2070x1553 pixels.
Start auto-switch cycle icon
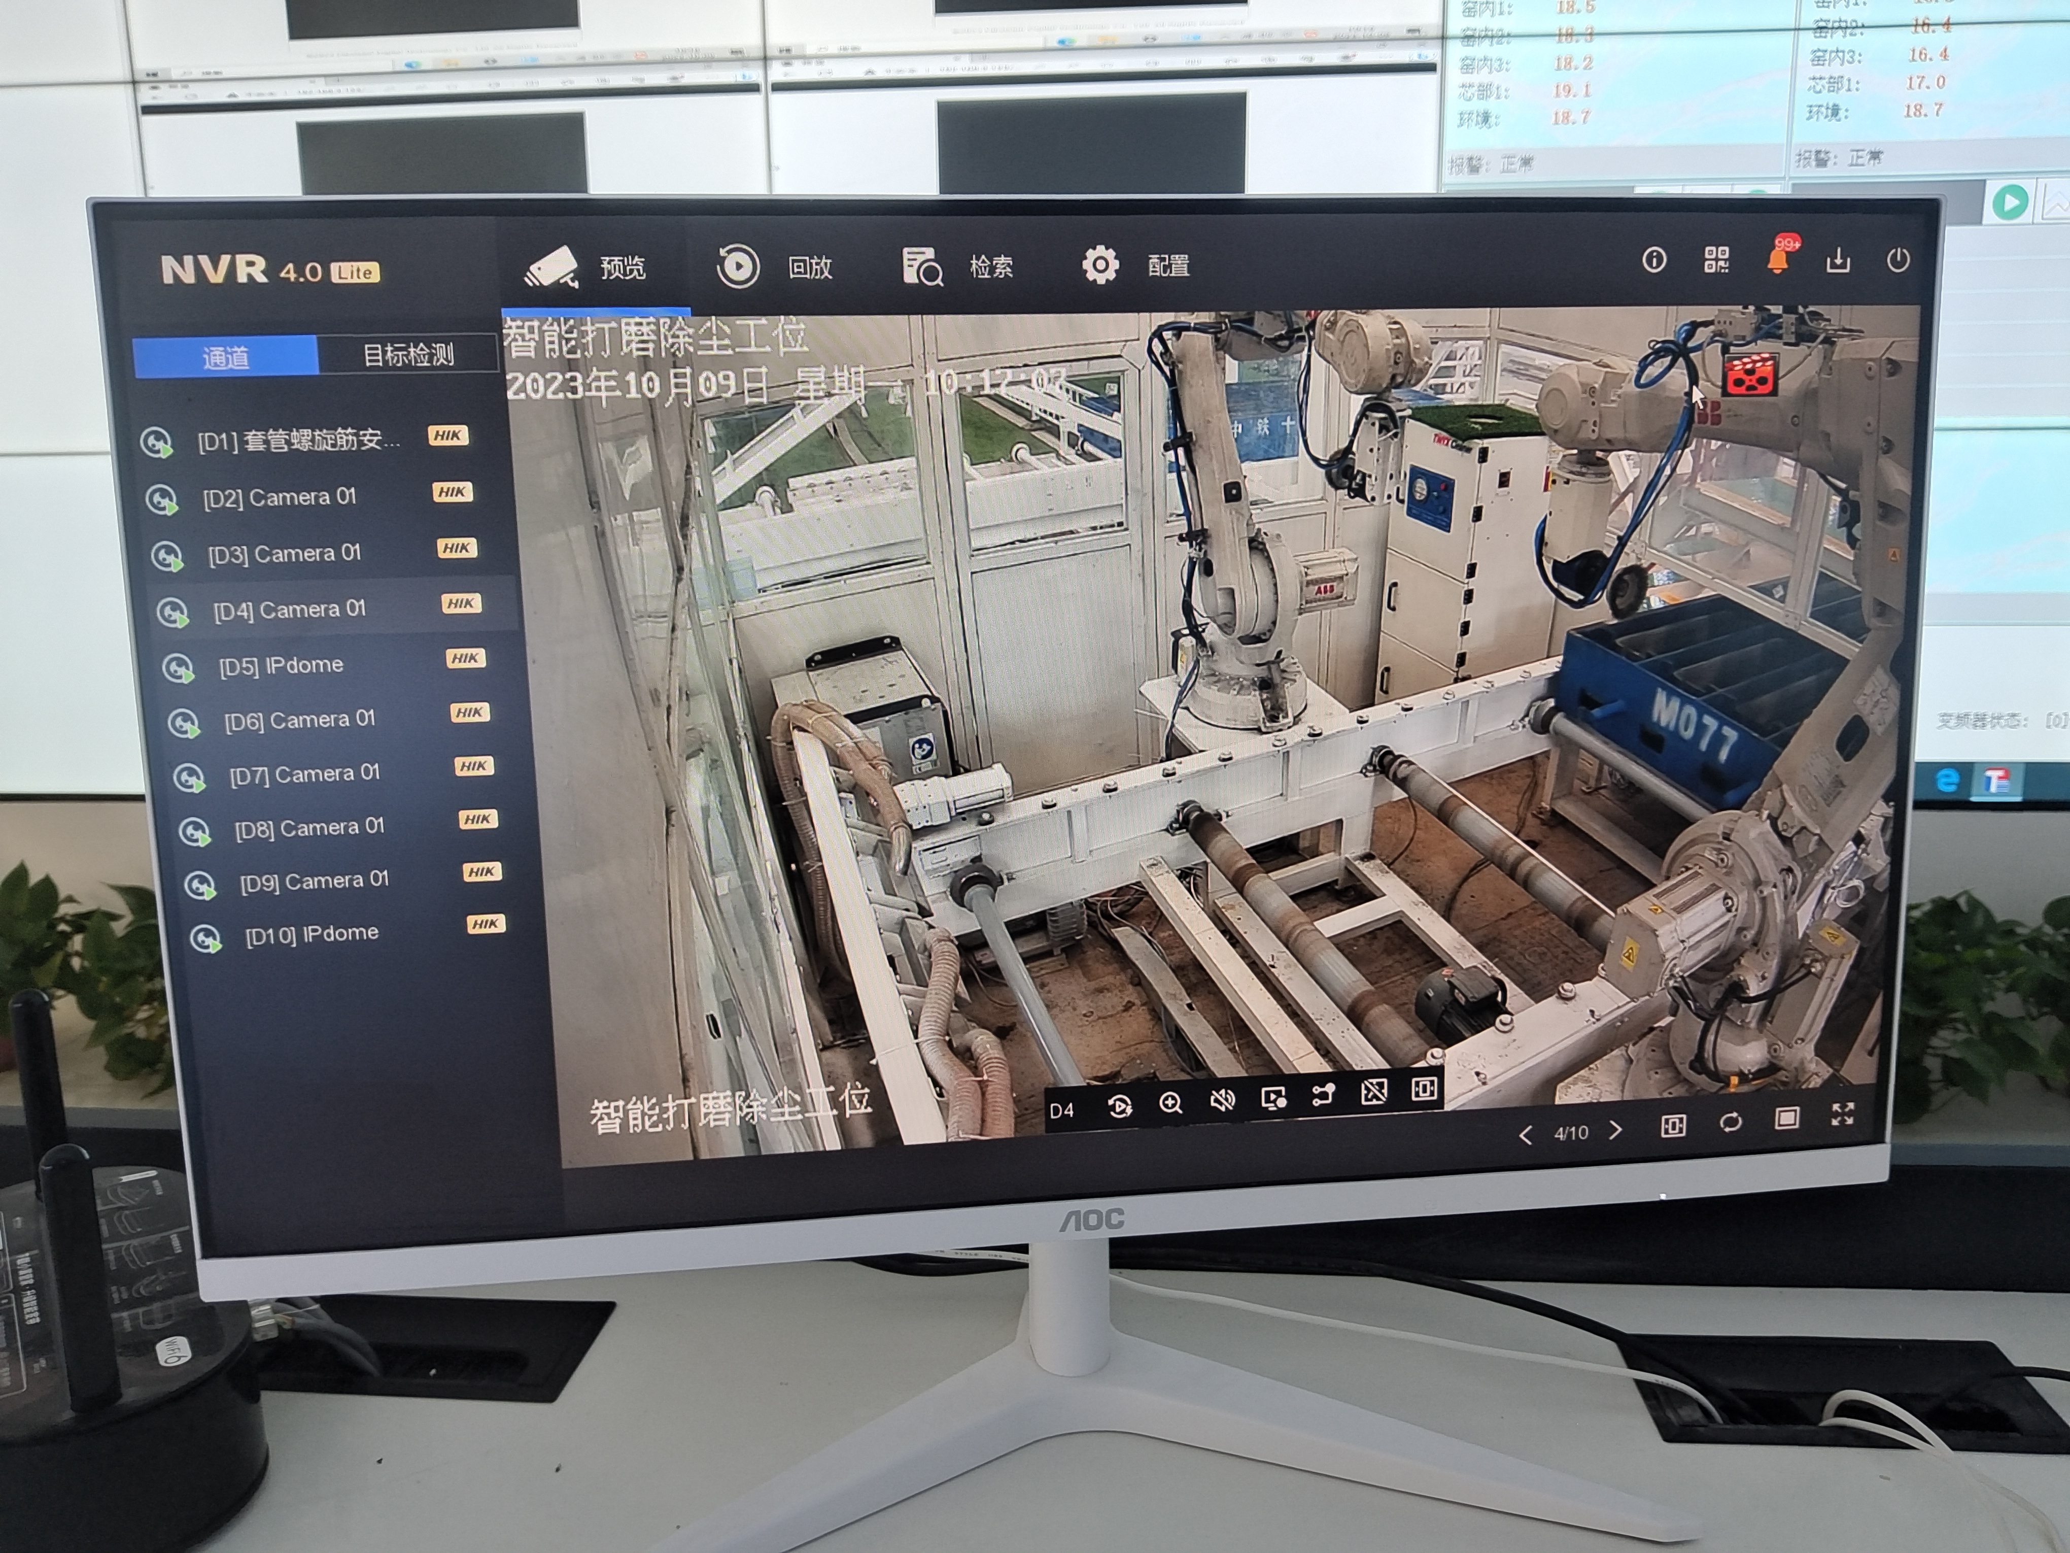coord(1730,1123)
